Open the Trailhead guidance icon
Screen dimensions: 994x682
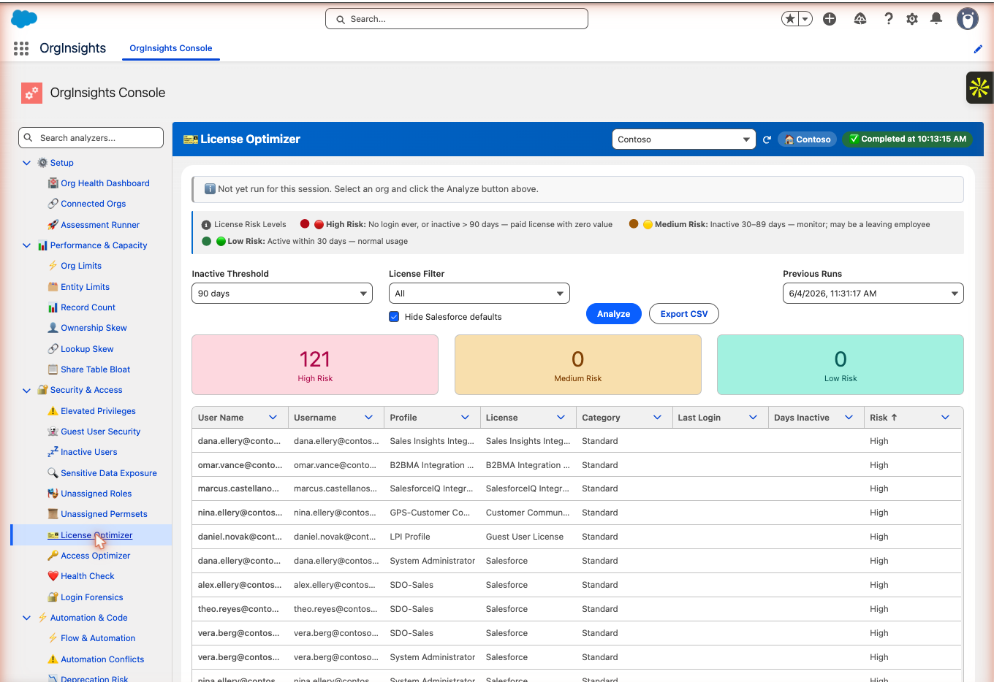(860, 19)
